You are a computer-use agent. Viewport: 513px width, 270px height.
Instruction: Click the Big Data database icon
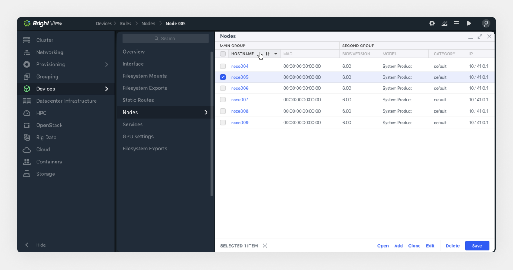pos(27,137)
